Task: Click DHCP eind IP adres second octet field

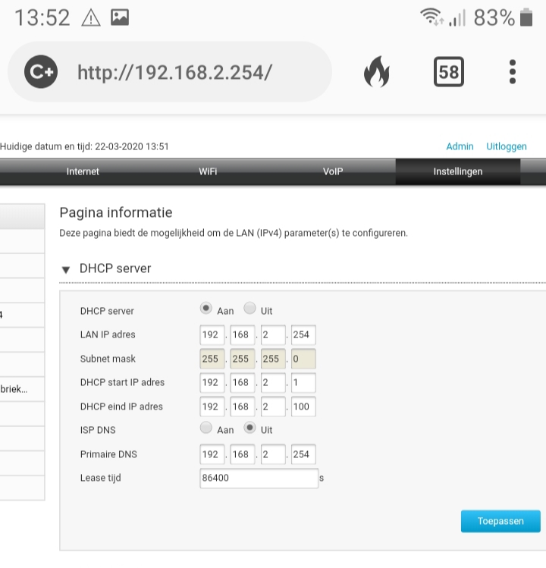Action: tap(243, 406)
